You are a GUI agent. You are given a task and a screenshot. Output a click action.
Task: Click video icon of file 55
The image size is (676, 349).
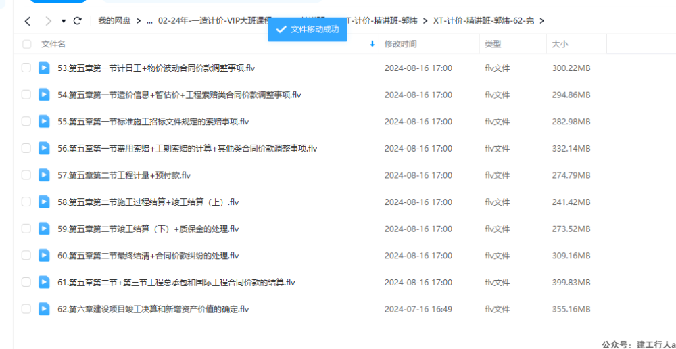point(44,121)
